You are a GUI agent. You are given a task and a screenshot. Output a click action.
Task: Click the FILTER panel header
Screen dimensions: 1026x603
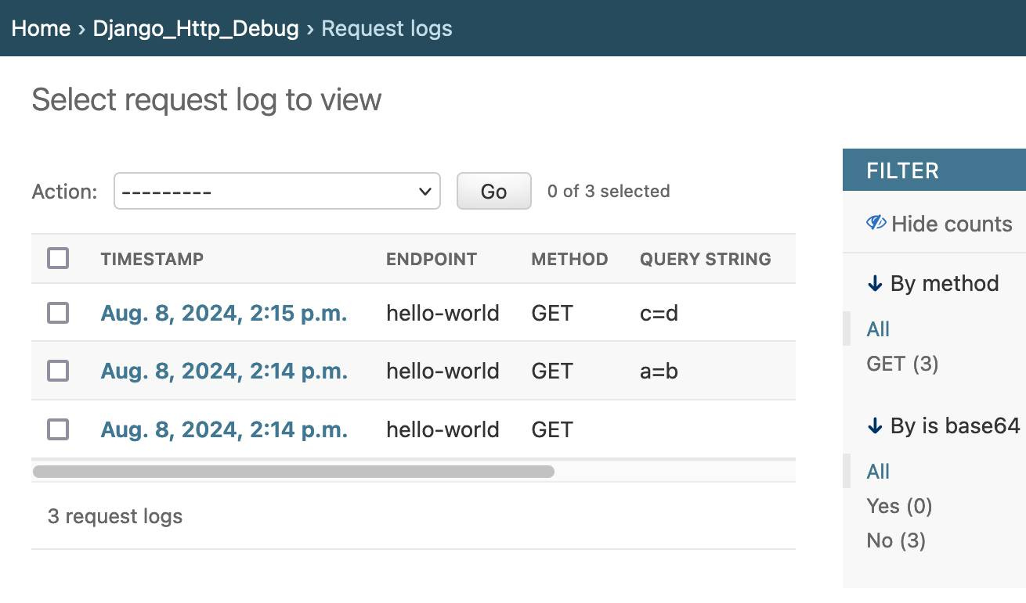(x=934, y=170)
